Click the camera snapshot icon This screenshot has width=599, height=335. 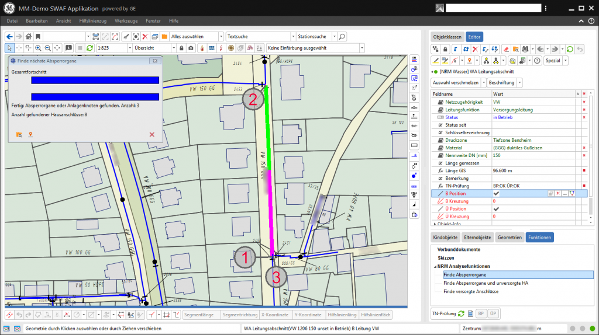click(x=191, y=48)
